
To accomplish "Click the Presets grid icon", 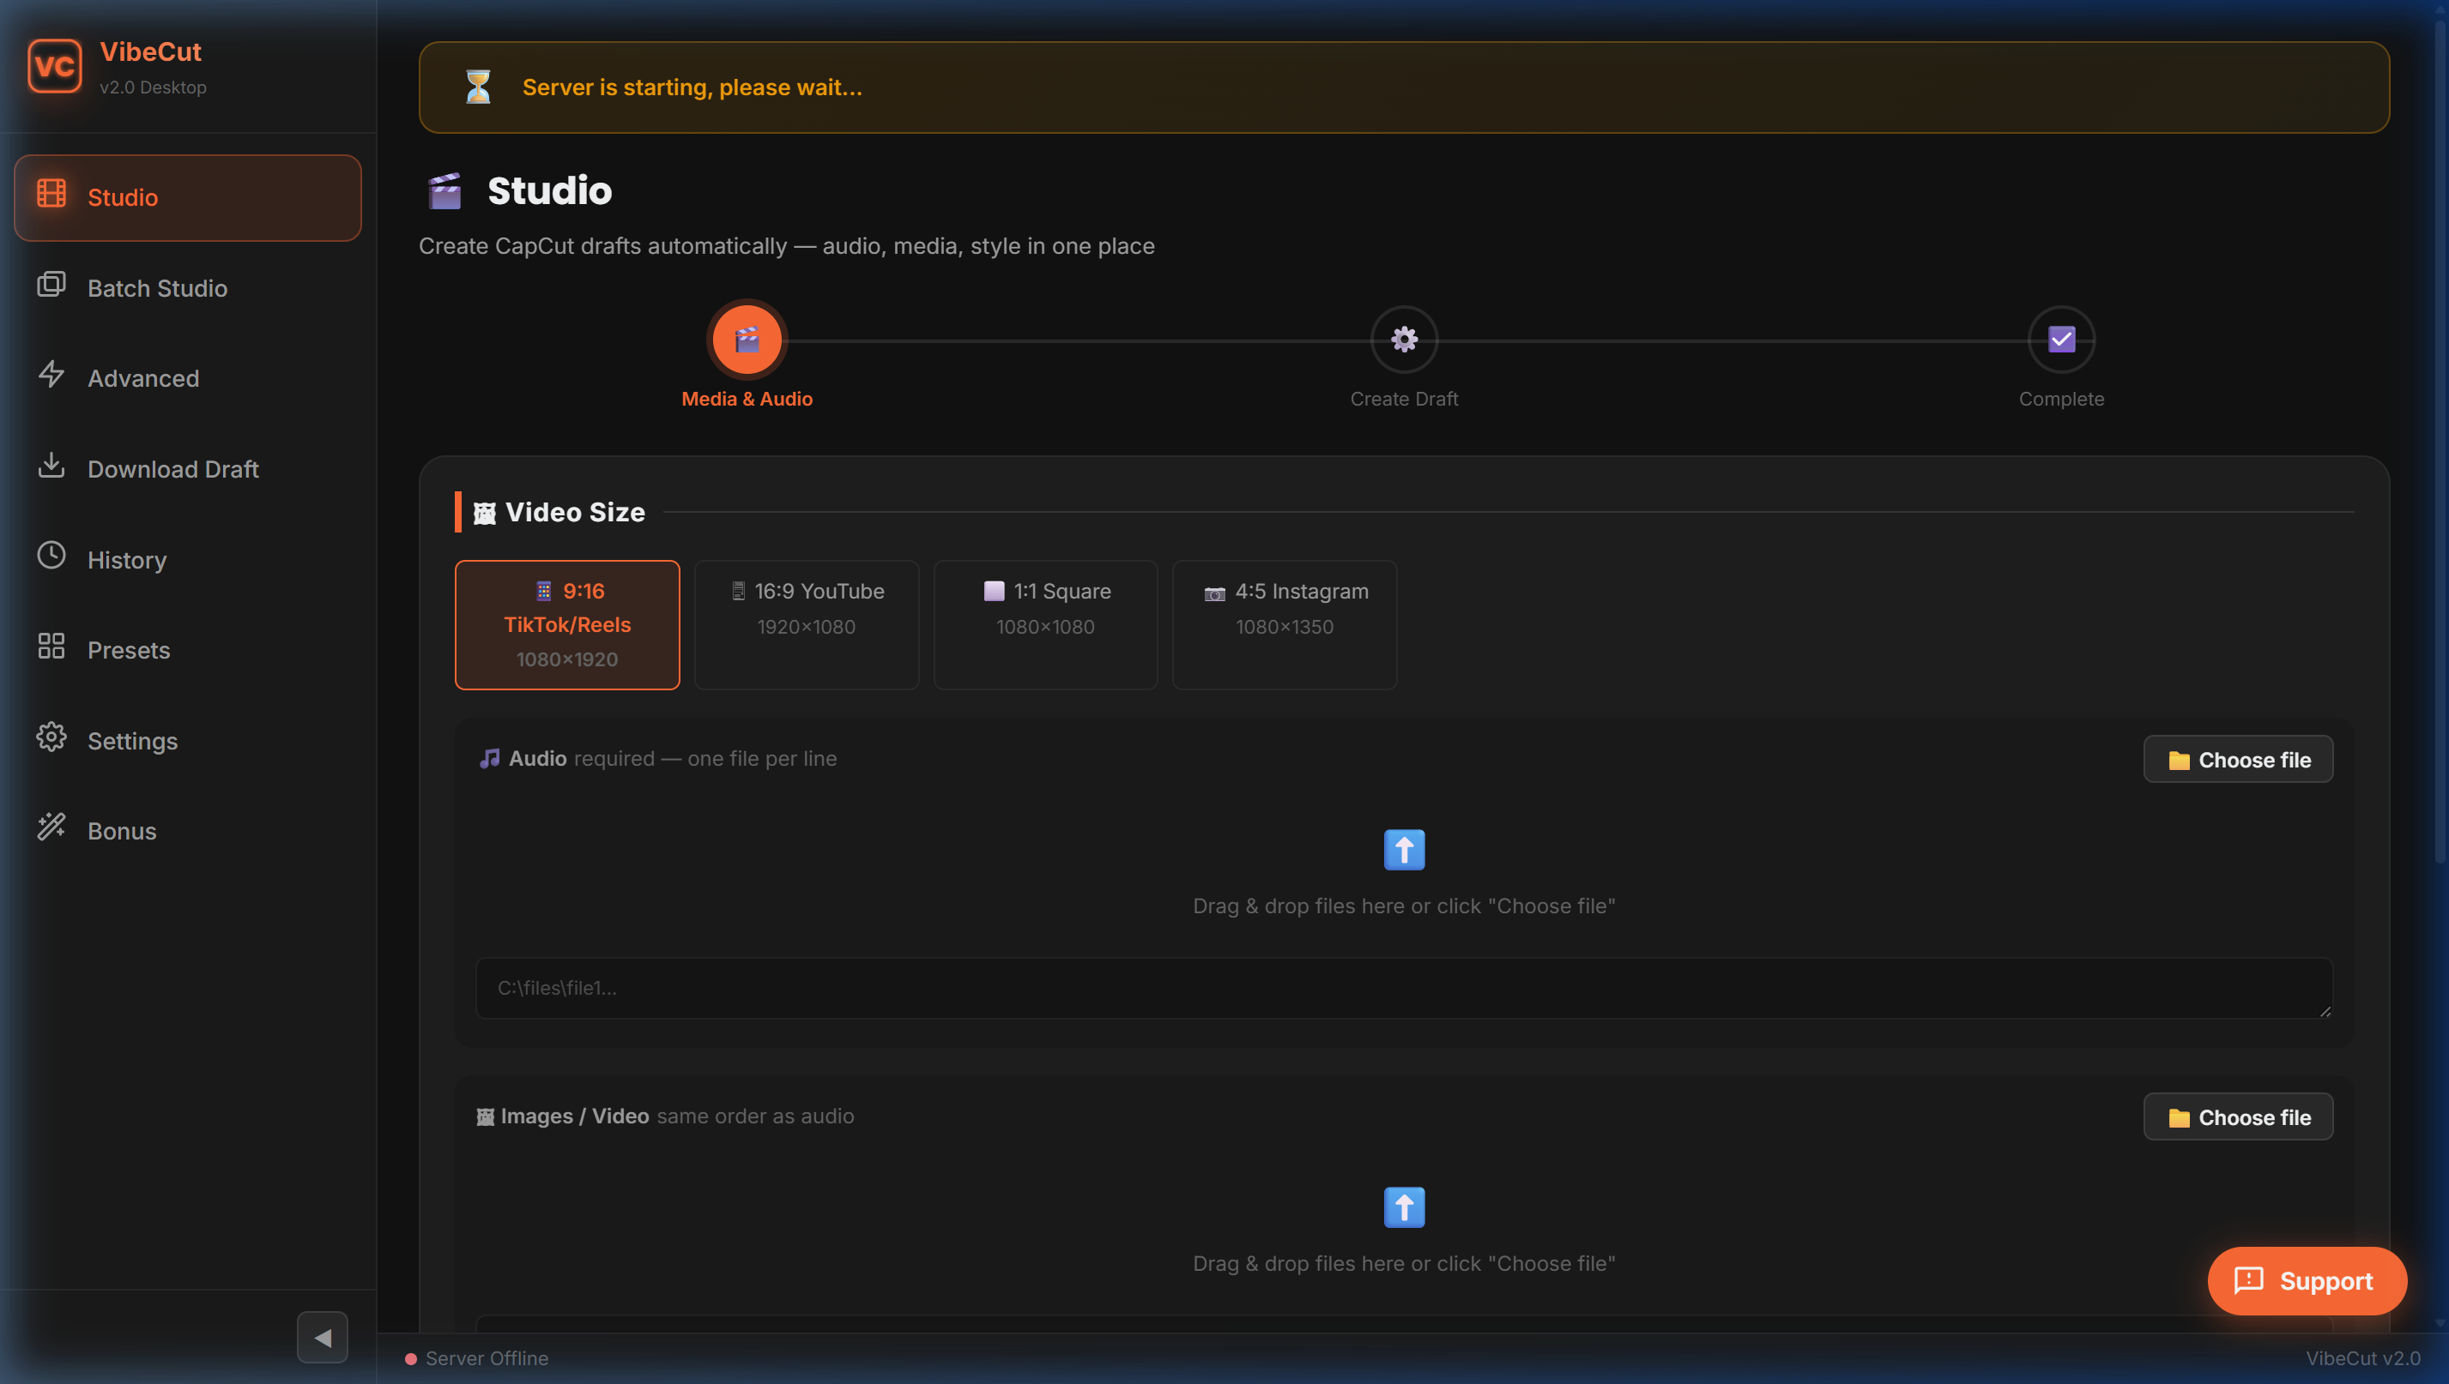I will click(x=51, y=647).
